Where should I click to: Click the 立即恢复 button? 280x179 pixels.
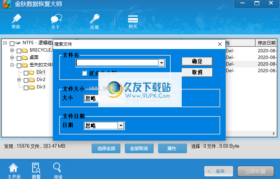[256, 171]
